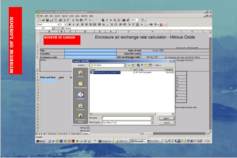This screenshot has height=158, width=237.
Task: Open a file via toolbar folder icon
Action: [x=43, y=20]
